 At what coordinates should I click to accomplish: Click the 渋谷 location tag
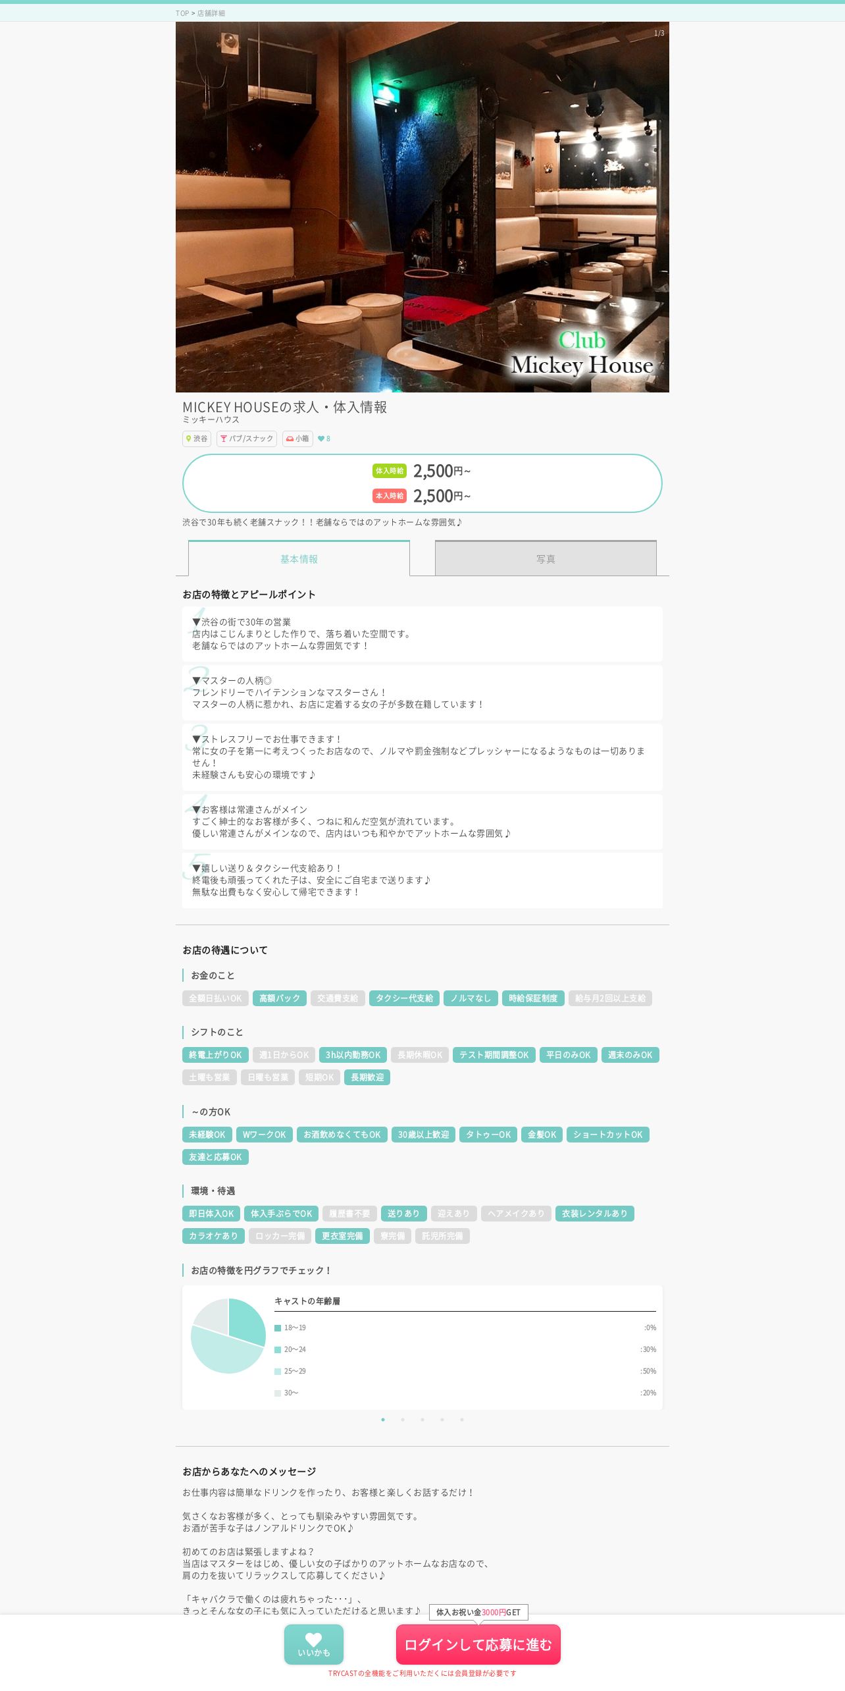point(197,439)
